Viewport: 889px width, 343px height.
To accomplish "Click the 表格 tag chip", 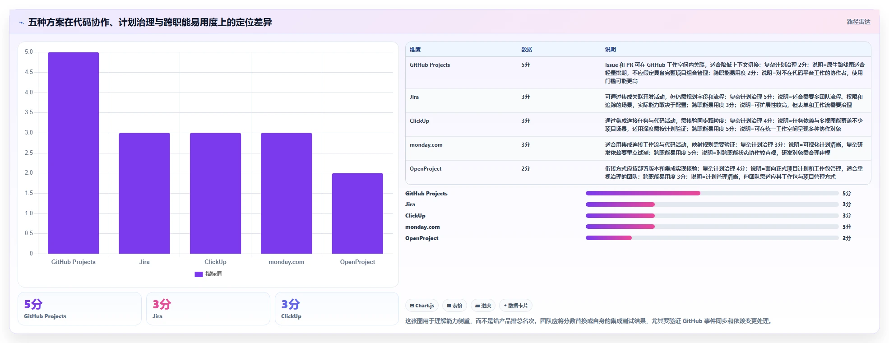I will point(454,306).
